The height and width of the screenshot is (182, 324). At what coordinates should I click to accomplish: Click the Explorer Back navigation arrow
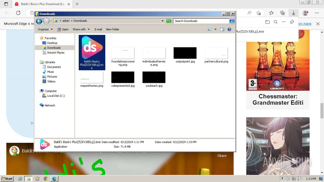click(39, 21)
